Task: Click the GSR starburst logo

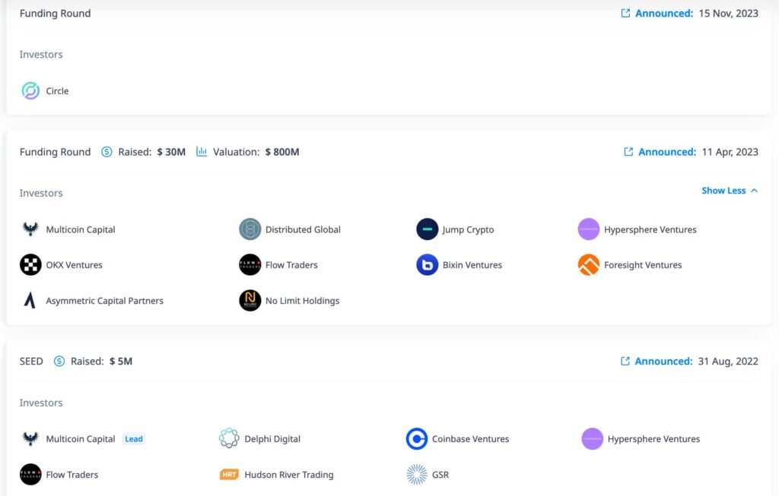Action: [x=417, y=474]
